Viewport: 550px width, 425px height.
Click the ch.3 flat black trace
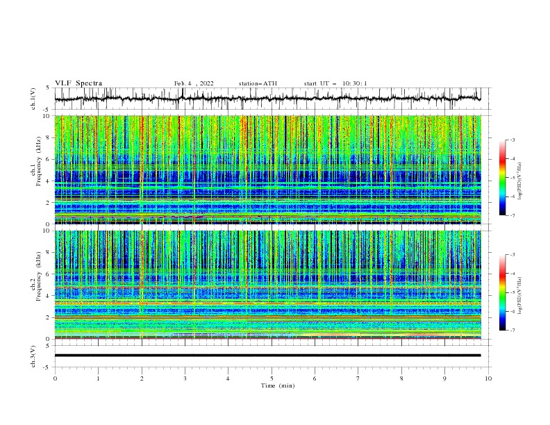point(267,356)
